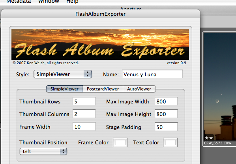
Task: Click the CRW_6572.CRW file name label
Action: point(217,143)
